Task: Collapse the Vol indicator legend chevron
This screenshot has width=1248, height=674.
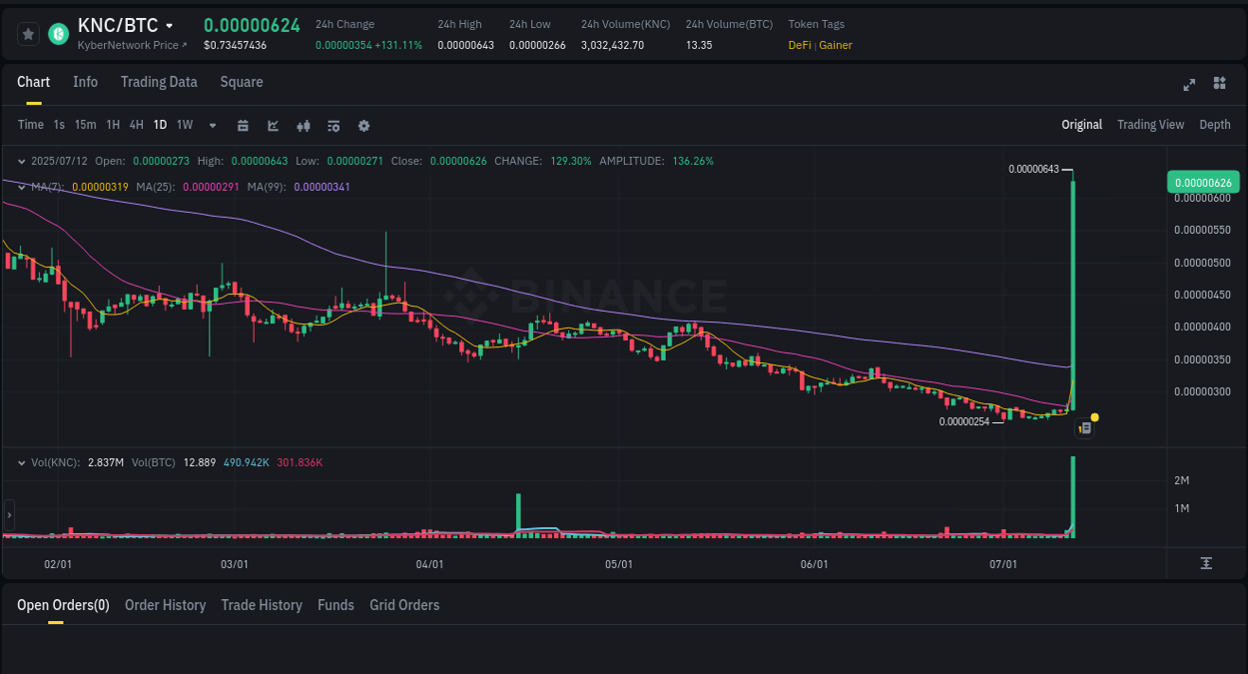Action: click(x=22, y=462)
